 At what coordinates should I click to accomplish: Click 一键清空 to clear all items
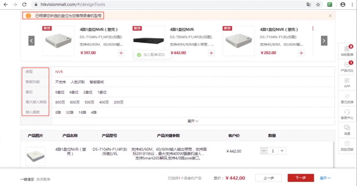(x=27, y=179)
